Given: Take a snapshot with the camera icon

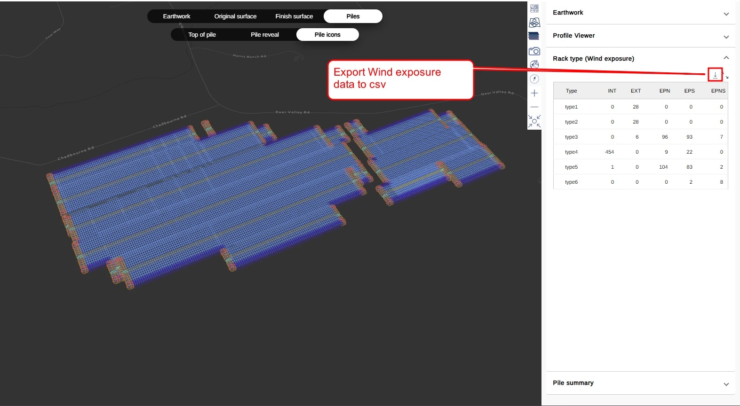Looking at the screenshot, I should [x=534, y=51].
